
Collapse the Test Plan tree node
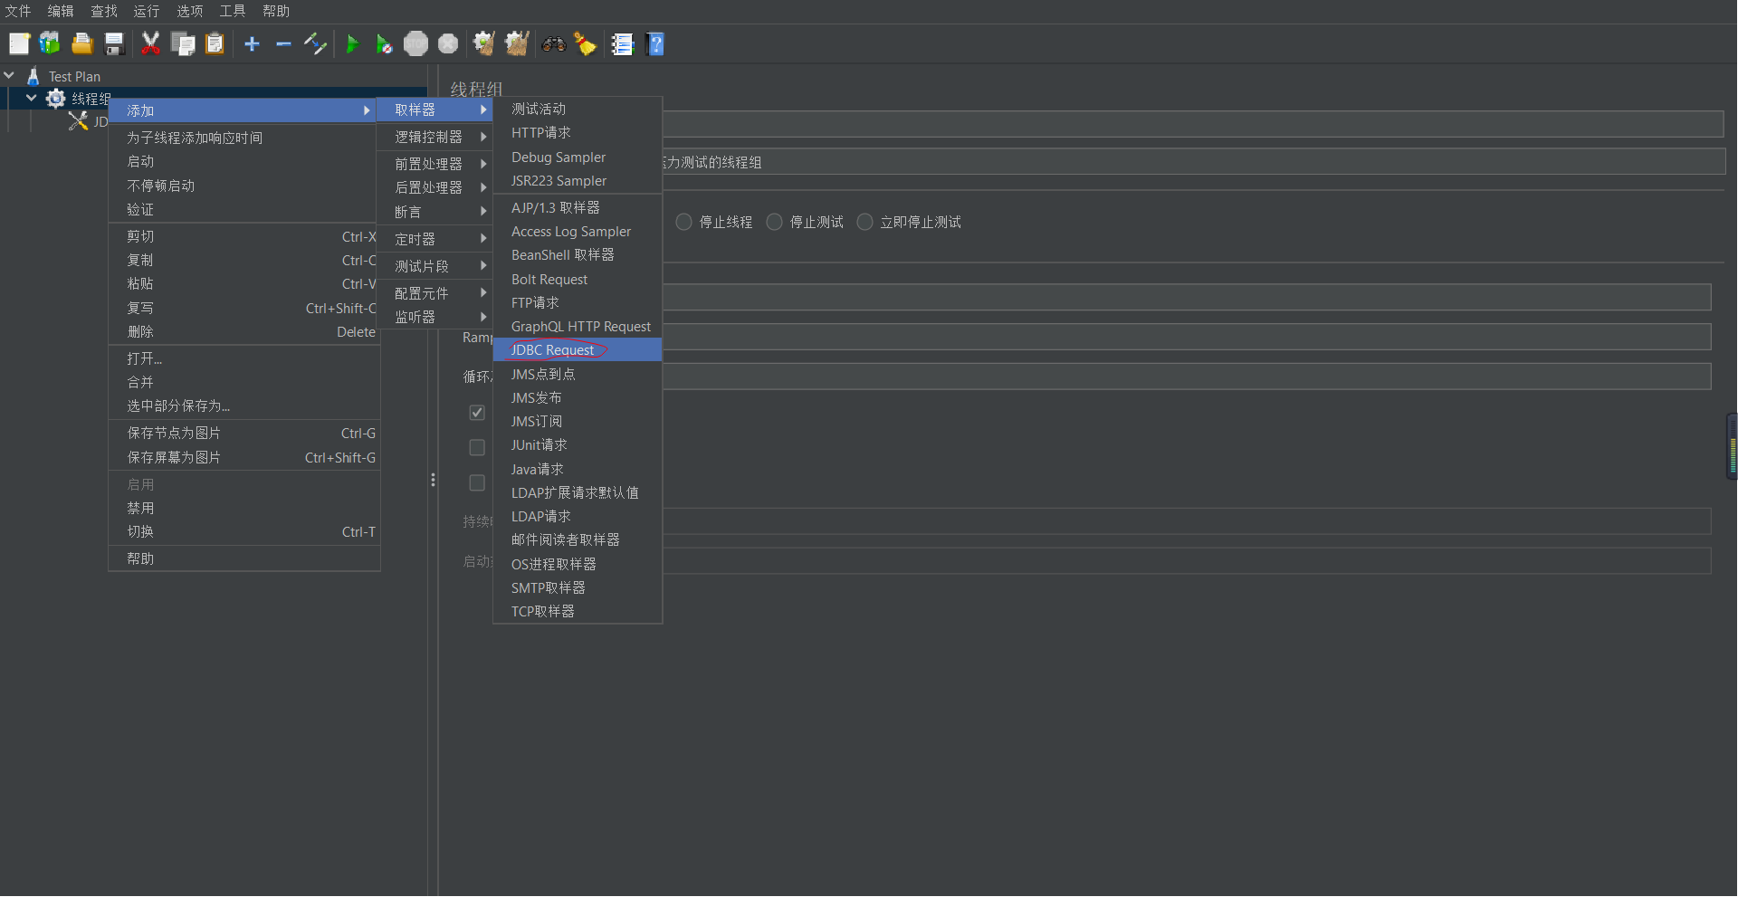coord(9,76)
